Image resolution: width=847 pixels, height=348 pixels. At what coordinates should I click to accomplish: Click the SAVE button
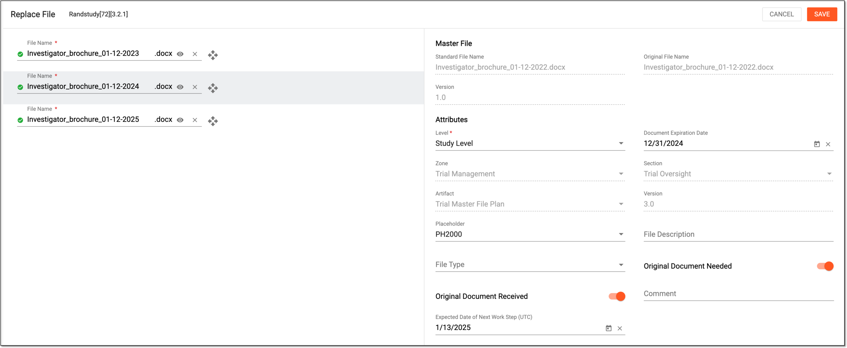(x=822, y=14)
